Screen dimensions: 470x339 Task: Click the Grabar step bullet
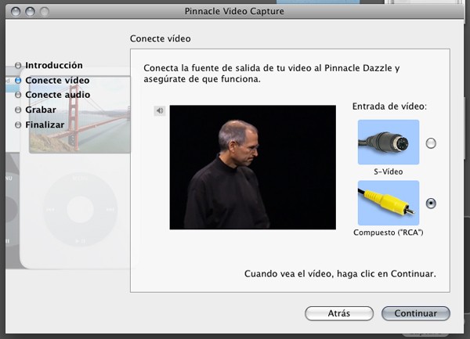tap(18, 110)
